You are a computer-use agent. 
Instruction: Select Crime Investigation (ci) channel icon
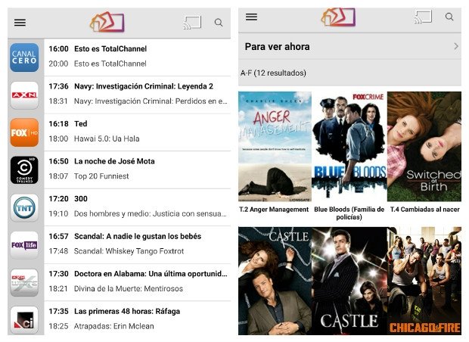[x=24, y=320]
